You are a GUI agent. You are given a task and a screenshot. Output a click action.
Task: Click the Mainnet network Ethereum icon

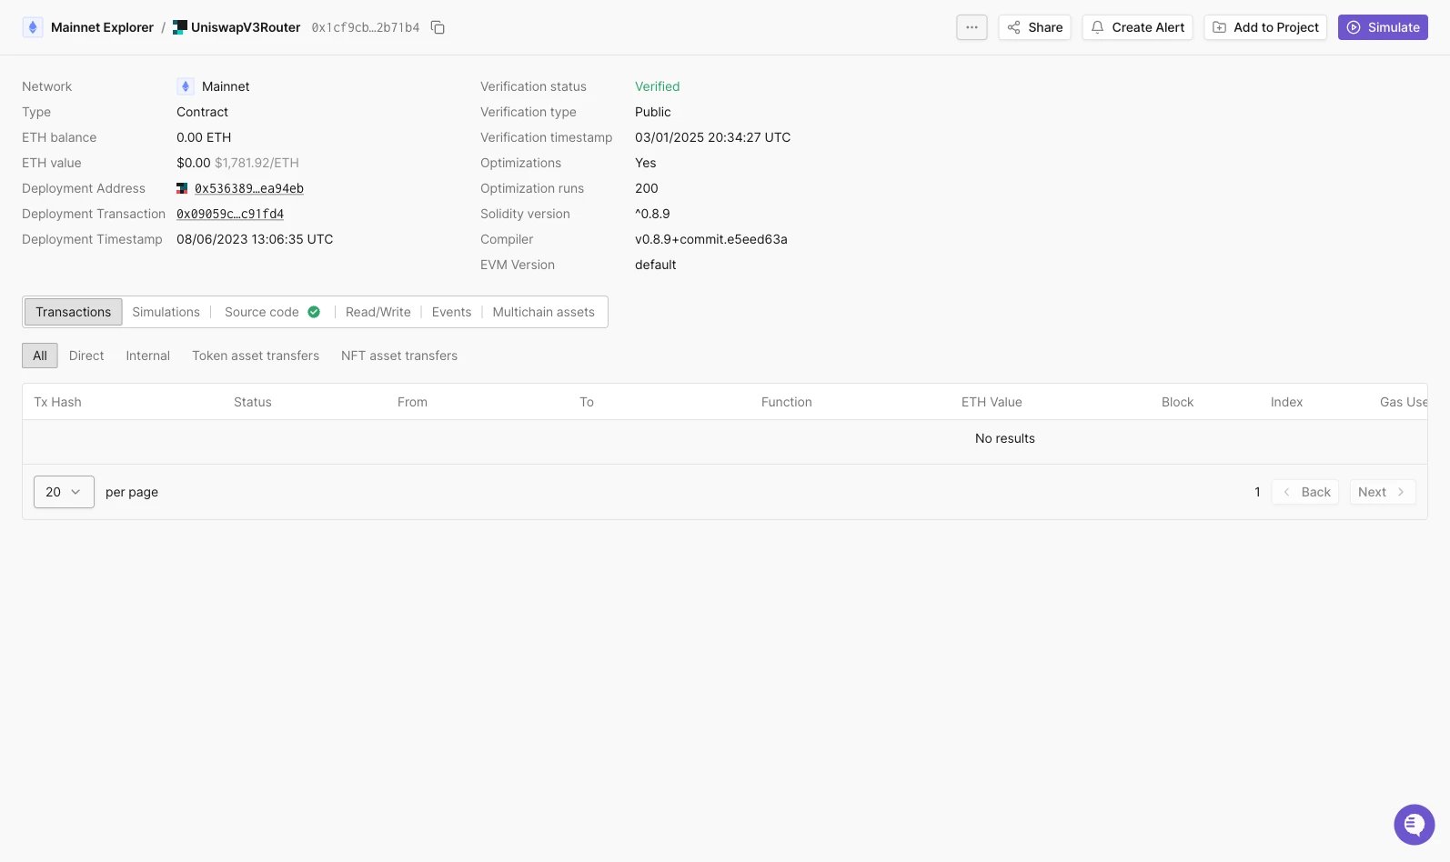tap(186, 86)
